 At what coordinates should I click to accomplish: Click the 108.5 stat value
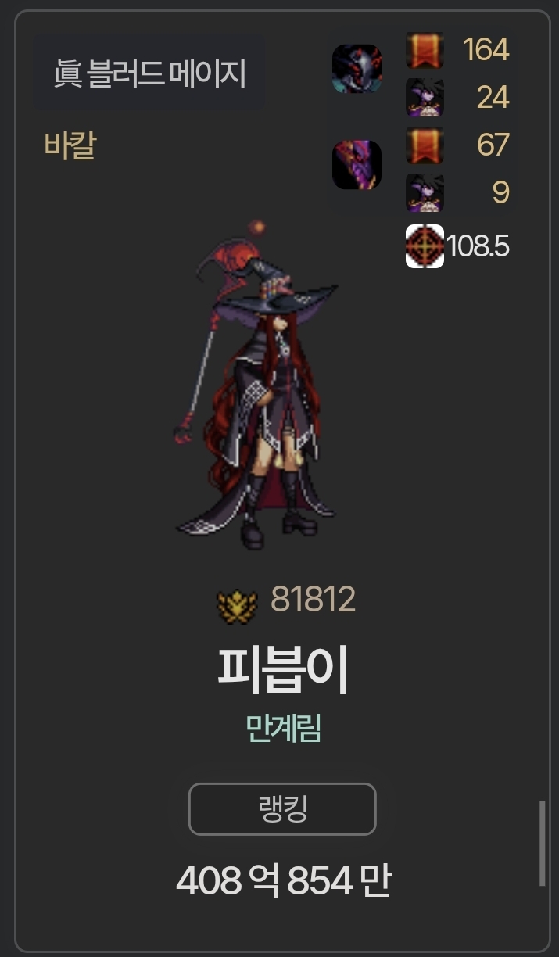[x=478, y=247]
